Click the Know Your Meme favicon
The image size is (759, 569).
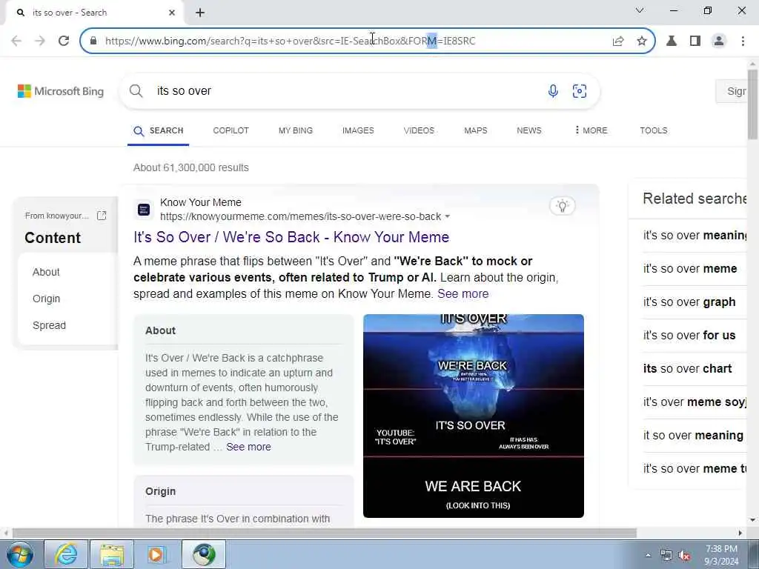point(144,210)
